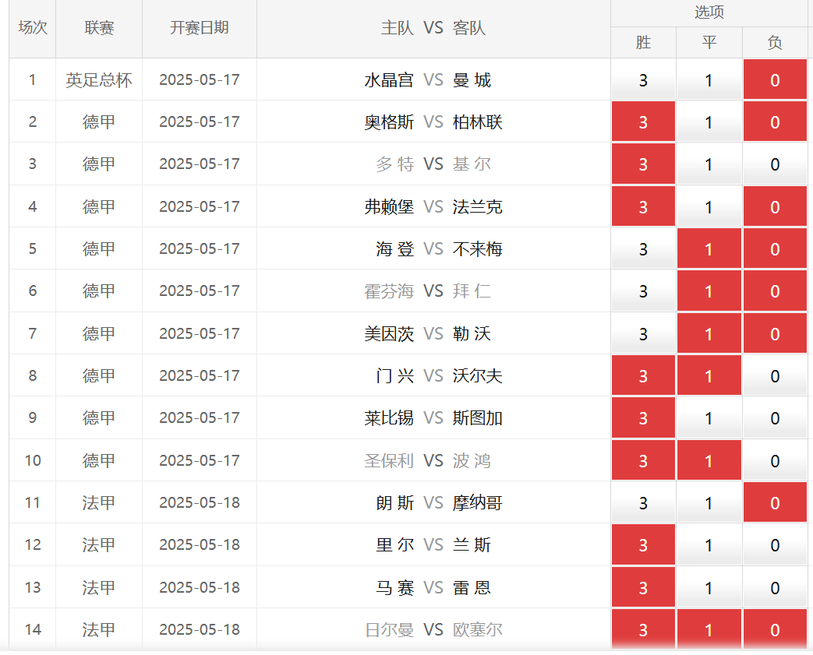Click date 2025-05-17 in 门兴 row
The image size is (813, 655).
[x=200, y=375]
